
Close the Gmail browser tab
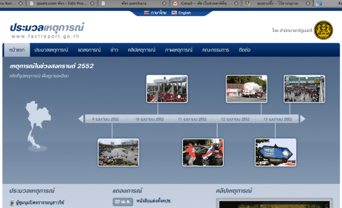(x=236, y=3)
